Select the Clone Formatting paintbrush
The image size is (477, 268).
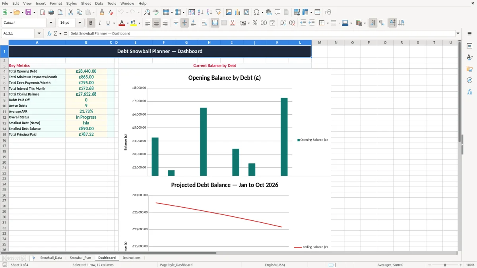click(x=102, y=12)
